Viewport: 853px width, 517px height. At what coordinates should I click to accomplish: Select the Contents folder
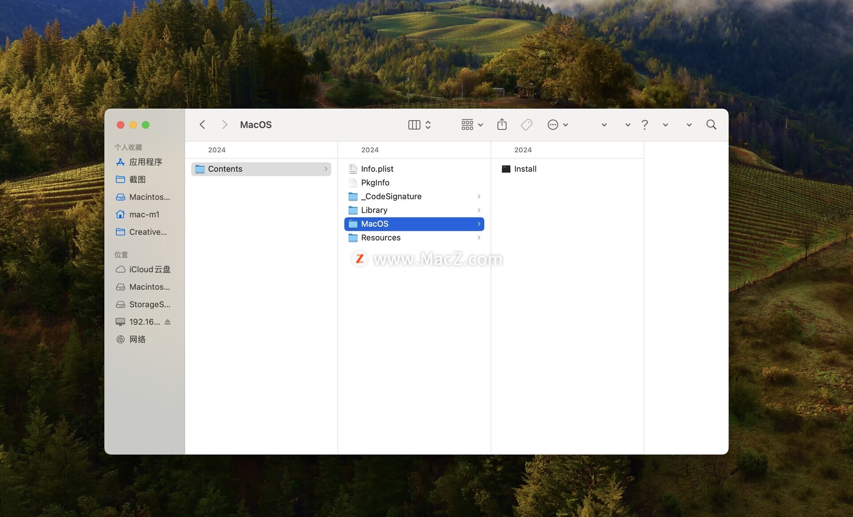click(x=225, y=169)
